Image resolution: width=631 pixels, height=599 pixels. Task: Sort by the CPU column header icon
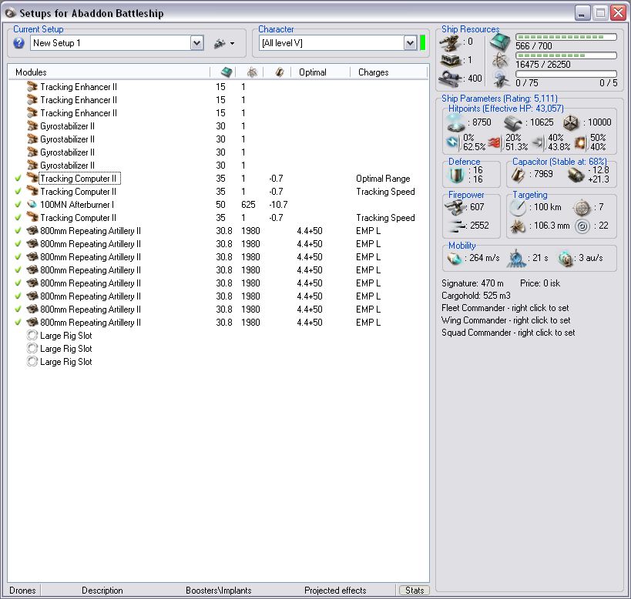point(227,72)
